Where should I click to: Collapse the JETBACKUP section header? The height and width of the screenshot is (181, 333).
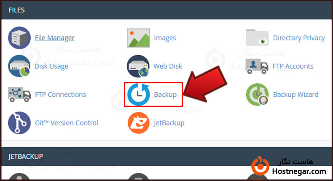coord(166,157)
